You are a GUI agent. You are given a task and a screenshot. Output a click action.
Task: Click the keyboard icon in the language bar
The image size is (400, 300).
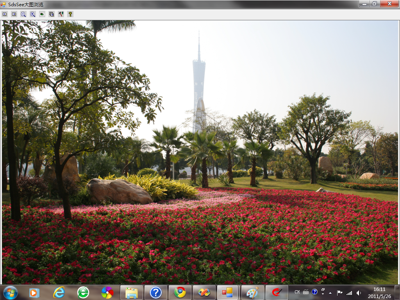click(x=306, y=292)
